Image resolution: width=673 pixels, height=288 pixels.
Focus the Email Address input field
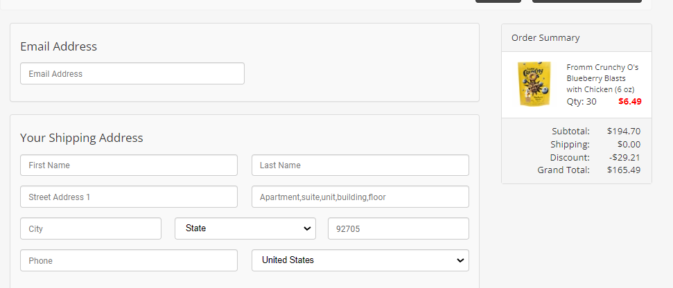click(x=132, y=73)
